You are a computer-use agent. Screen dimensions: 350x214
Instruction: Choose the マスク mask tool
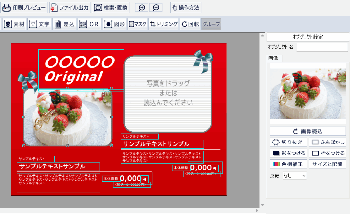137,24
